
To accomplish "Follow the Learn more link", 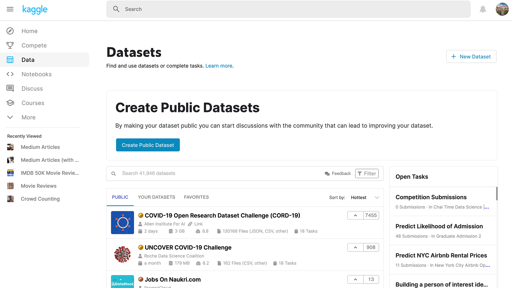I will tap(219, 66).
